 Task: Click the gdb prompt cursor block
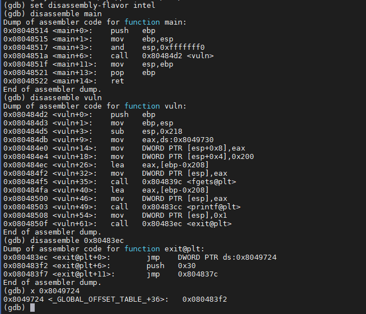tap(32, 308)
